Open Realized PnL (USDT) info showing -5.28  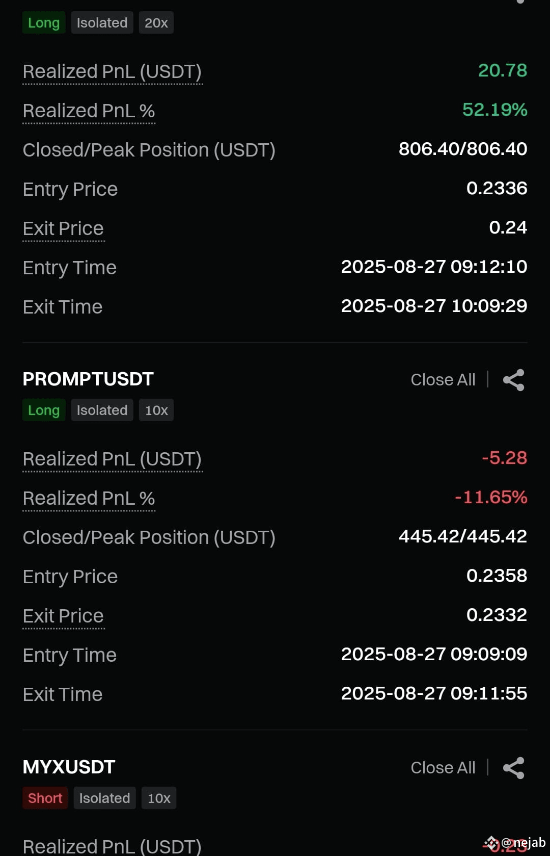(113, 460)
